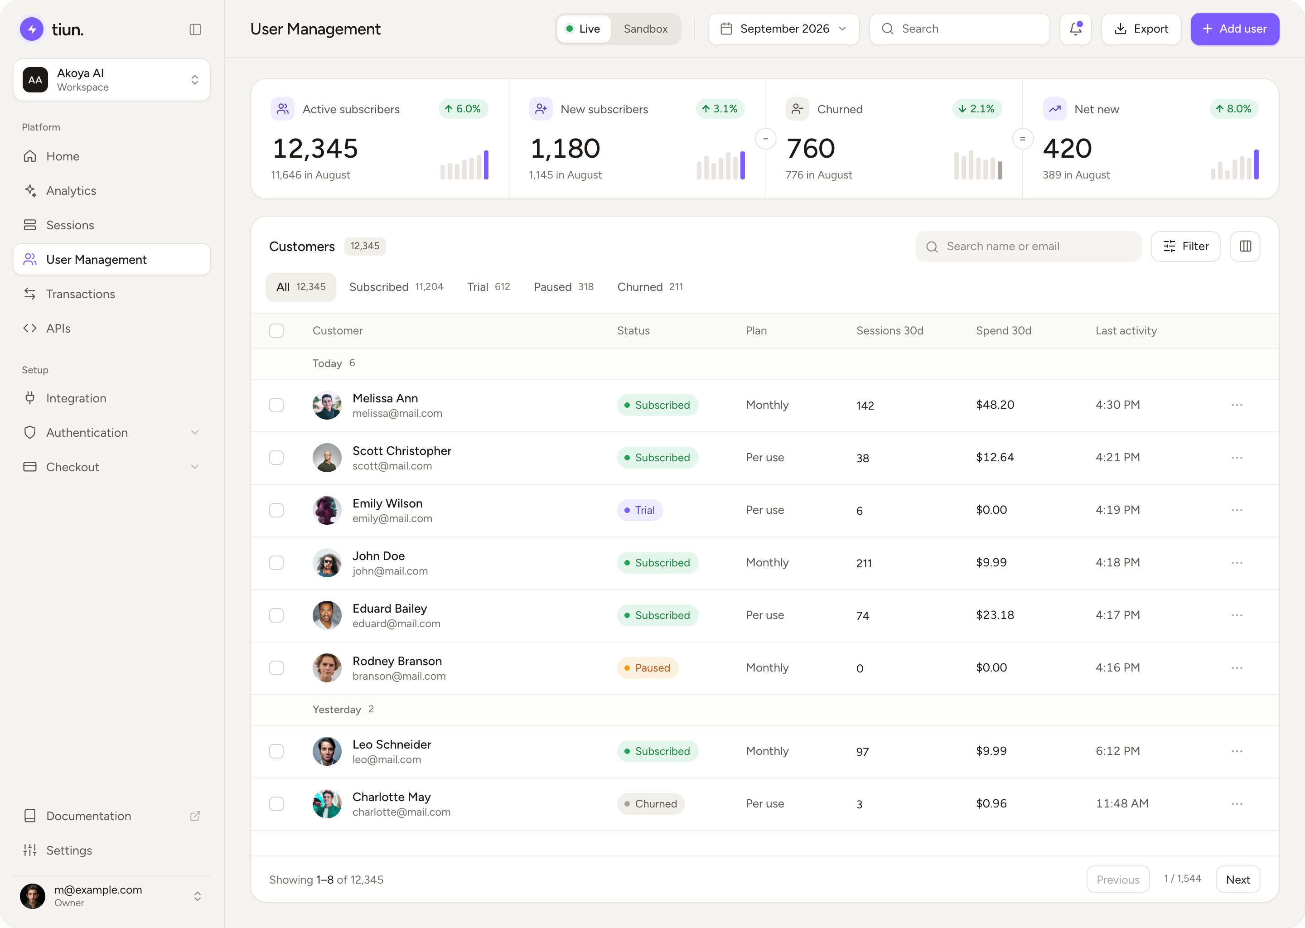Check the box for Scott Christopher
The height and width of the screenshot is (928, 1305).
point(276,458)
